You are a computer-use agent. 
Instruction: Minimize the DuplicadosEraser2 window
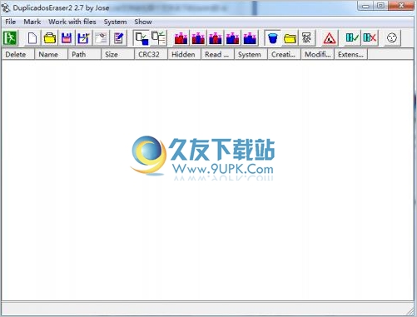pos(365,6)
